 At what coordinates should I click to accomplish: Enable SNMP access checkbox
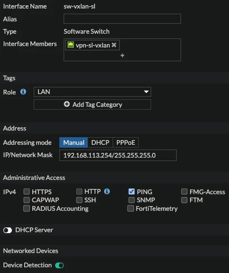tap(132, 200)
